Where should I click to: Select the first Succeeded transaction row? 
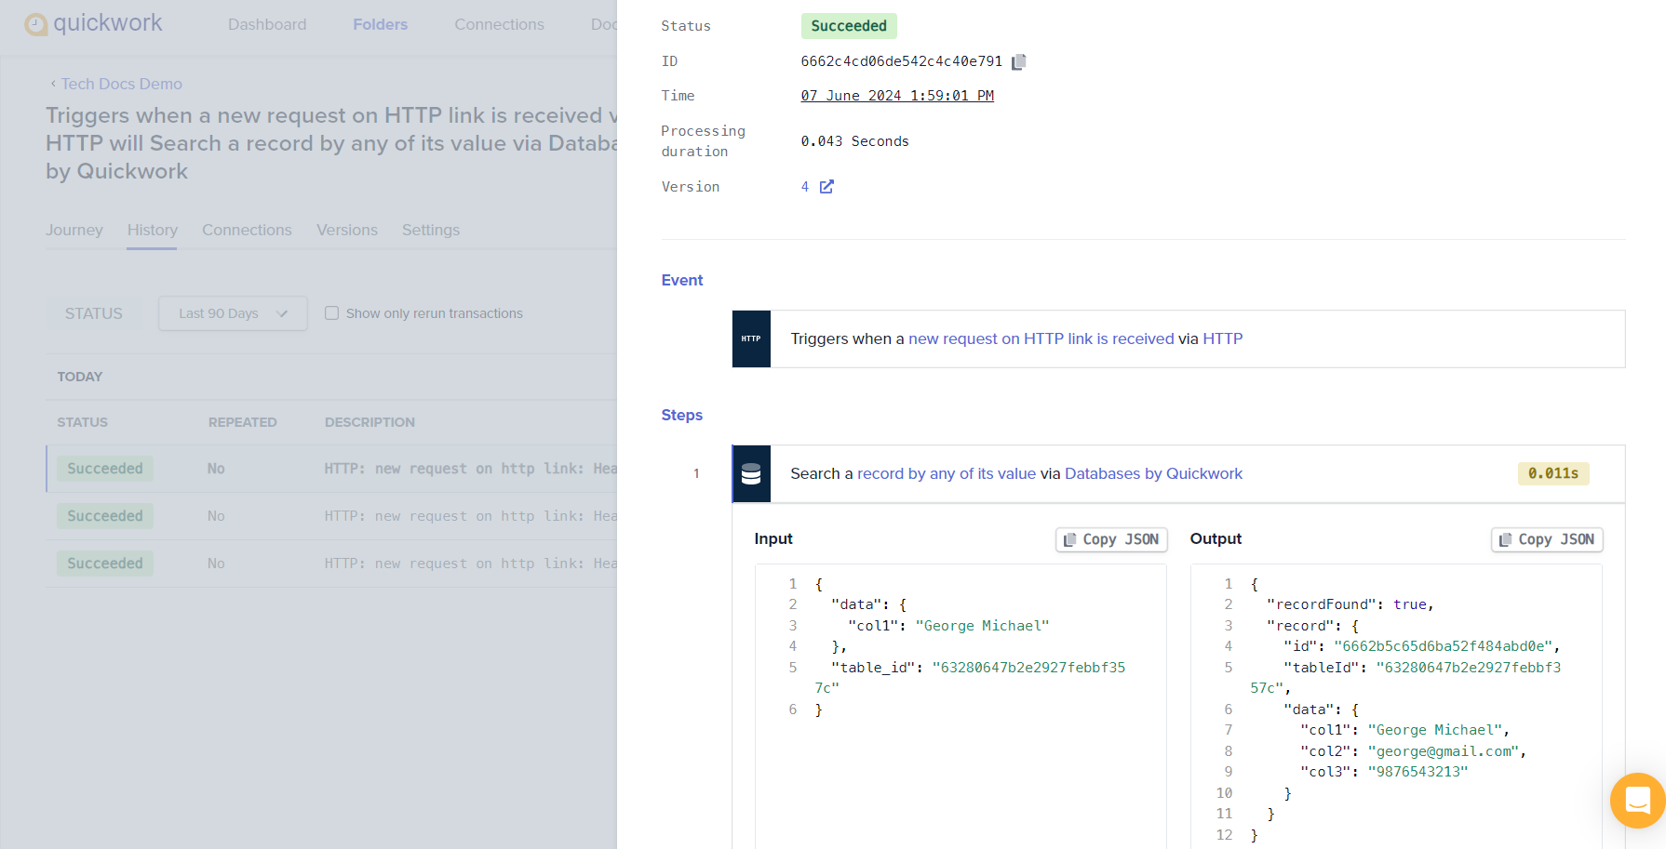pos(331,469)
